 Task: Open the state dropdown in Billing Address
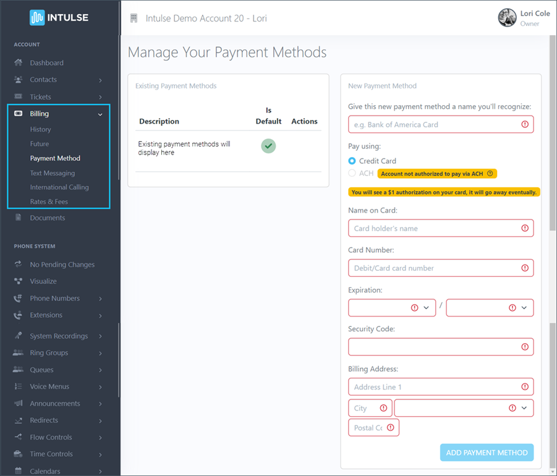[463, 408]
